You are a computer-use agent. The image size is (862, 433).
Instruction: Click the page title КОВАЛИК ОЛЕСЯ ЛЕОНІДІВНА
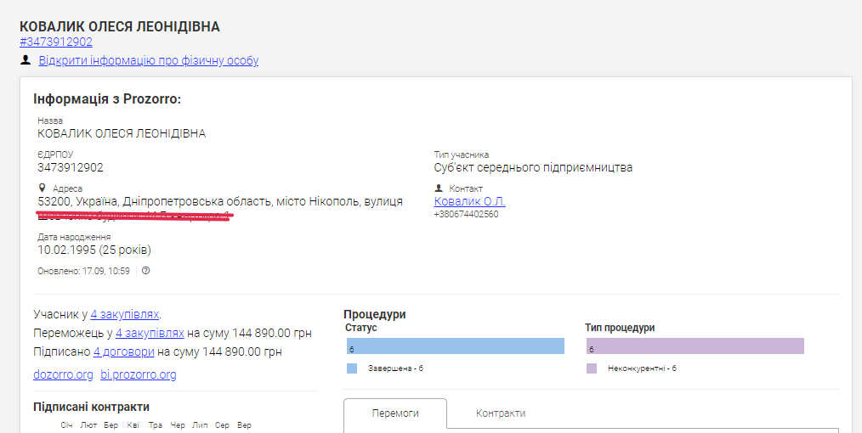(120, 27)
